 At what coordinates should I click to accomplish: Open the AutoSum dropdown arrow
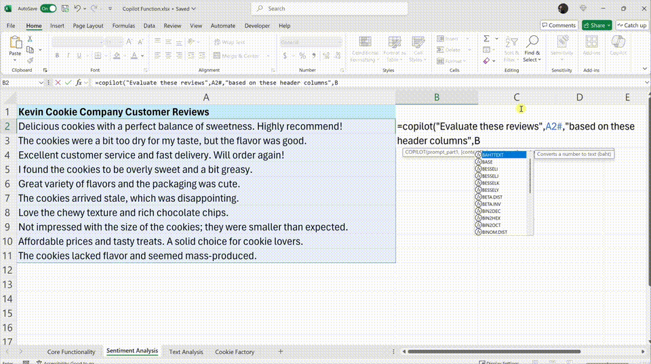496,39
